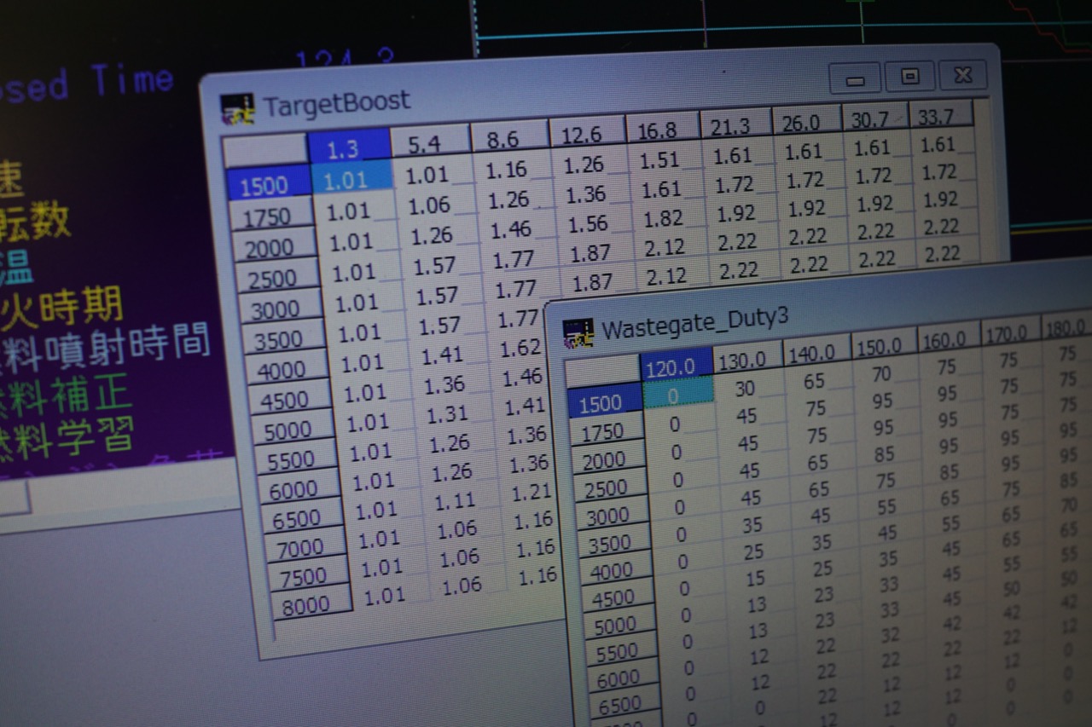Select the 26.0 column header in TargetBoost
Viewport: 1092px width, 727px height.
(805, 121)
